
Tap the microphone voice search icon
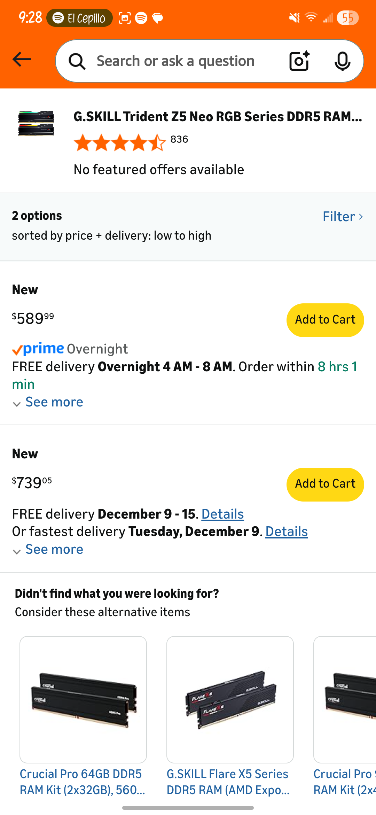point(342,61)
